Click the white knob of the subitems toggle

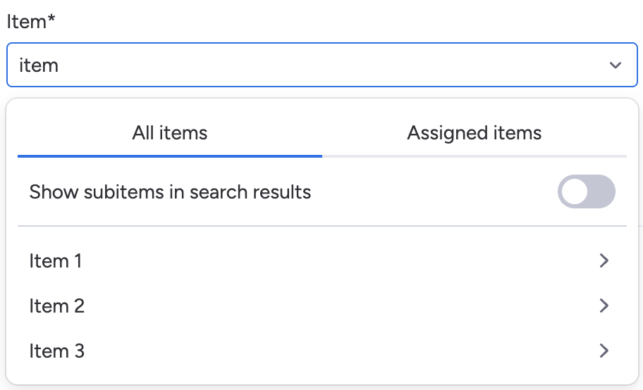(x=575, y=192)
